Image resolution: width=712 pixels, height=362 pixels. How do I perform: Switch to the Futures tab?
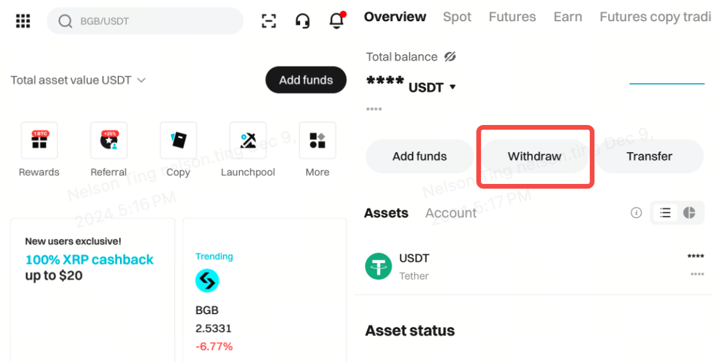point(512,17)
